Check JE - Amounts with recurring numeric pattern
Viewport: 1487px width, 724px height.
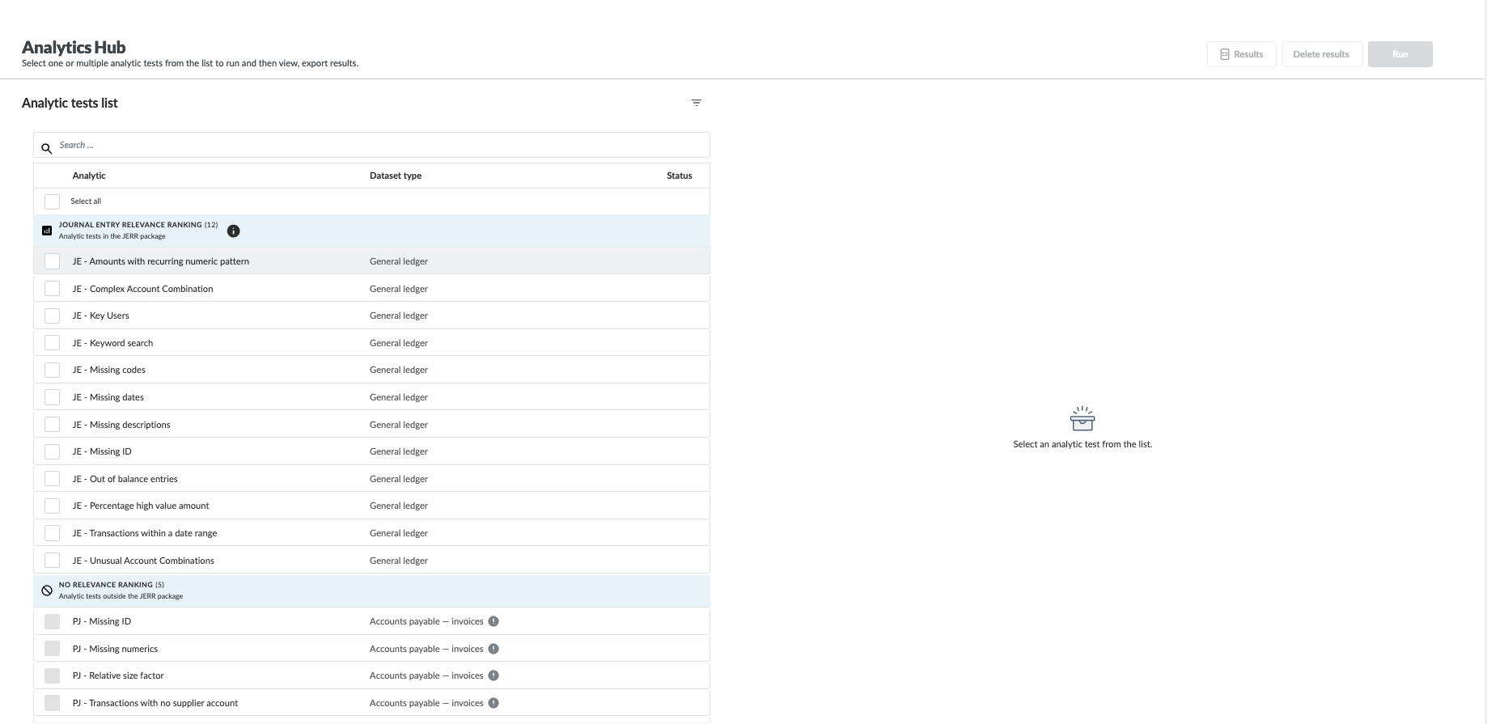tap(52, 261)
